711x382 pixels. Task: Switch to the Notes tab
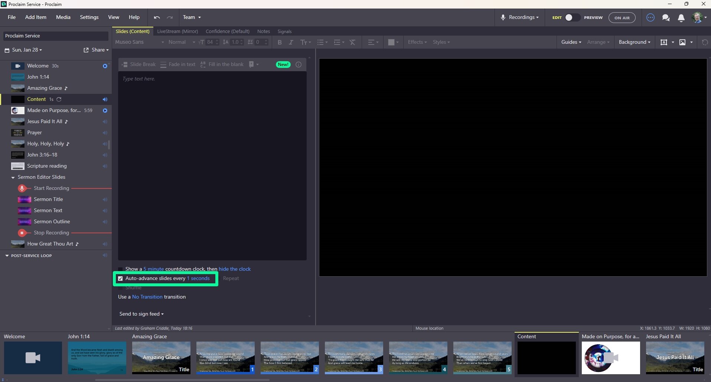[x=263, y=32]
